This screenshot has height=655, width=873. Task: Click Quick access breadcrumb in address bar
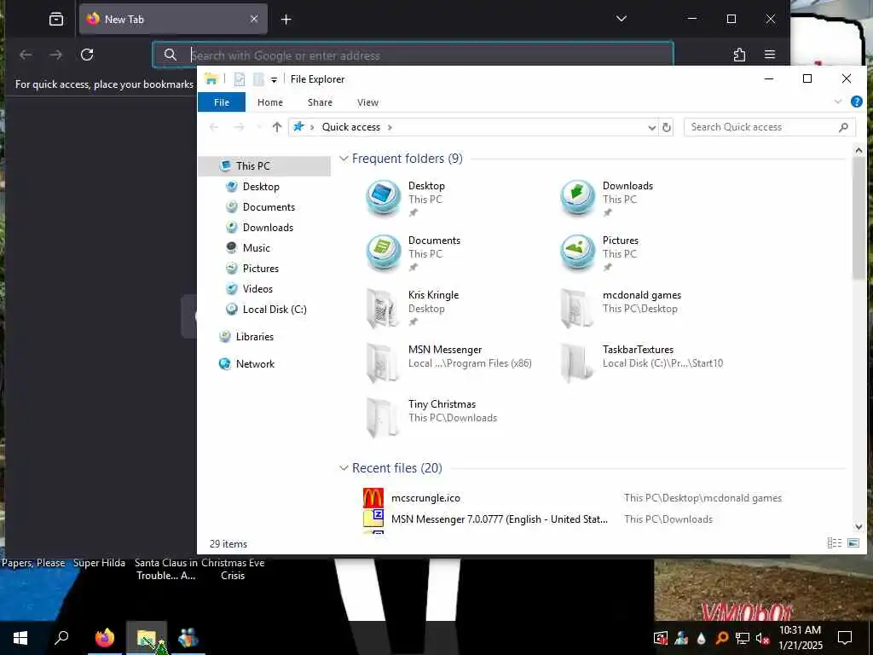pos(350,127)
